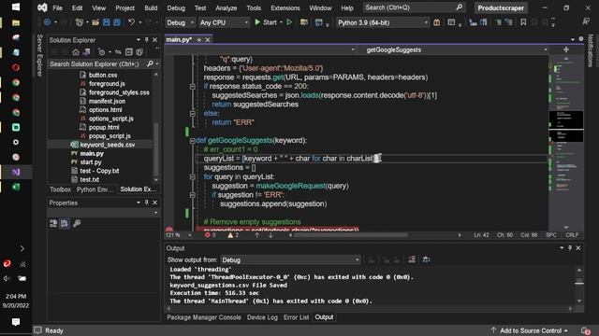Click the green Start debugging button
The height and width of the screenshot is (336, 599).
click(x=266, y=22)
